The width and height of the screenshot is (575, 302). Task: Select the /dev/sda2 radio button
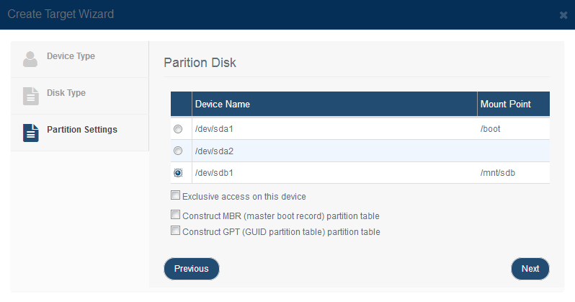(x=178, y=151)
